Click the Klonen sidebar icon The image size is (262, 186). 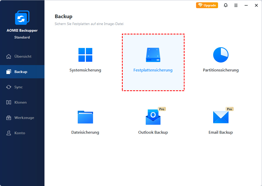pos(9,102)
